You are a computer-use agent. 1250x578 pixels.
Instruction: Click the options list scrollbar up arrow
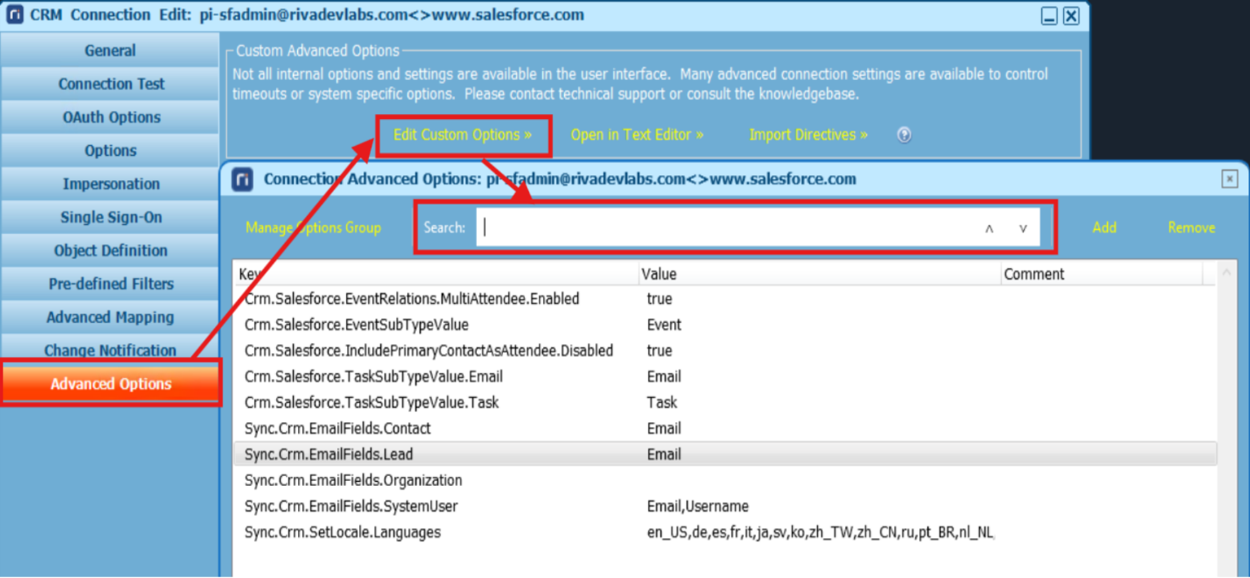pyautogui.click(x=1226, y=271)
